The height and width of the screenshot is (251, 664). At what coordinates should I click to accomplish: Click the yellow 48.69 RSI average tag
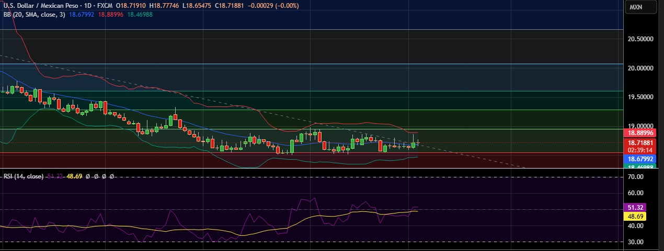tap(636, 216)
